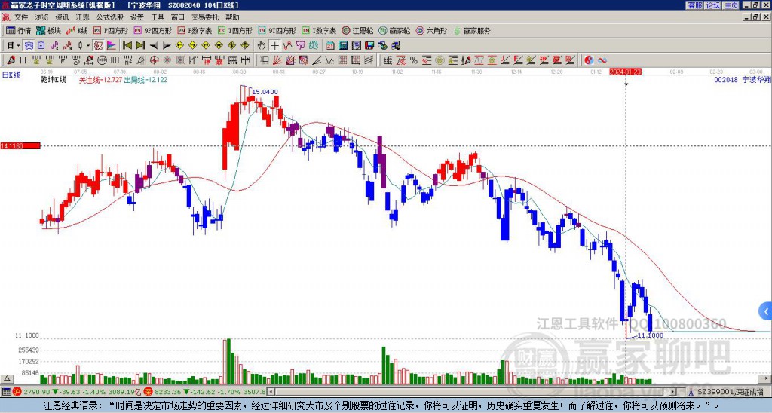Open the T四方形 tool
This screenshot has height=413, width=772.
tap(235, 30)
